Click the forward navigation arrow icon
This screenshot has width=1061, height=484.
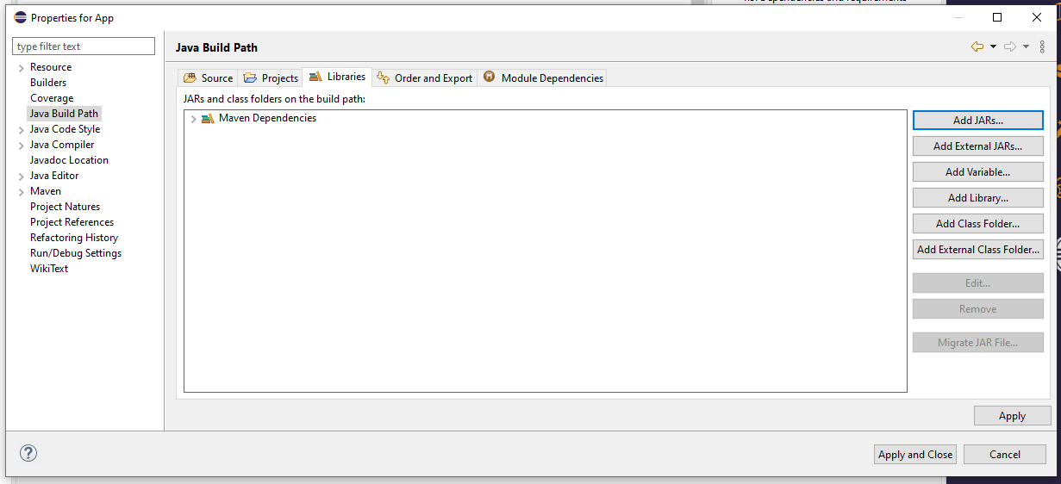point(1010,47)
